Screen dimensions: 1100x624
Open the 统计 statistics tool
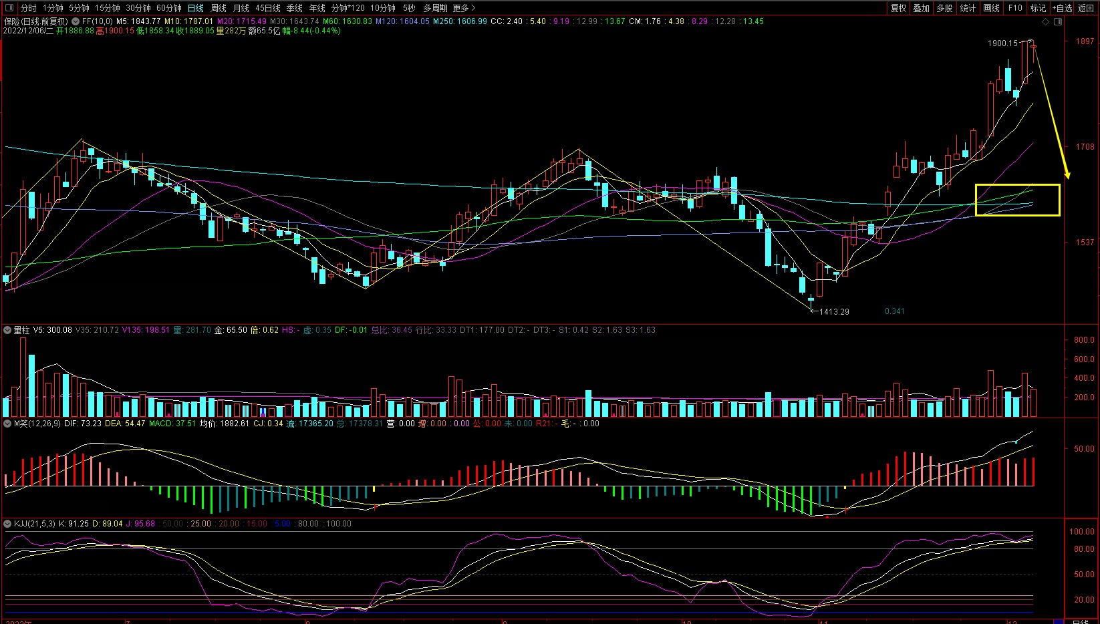(967, 8)
